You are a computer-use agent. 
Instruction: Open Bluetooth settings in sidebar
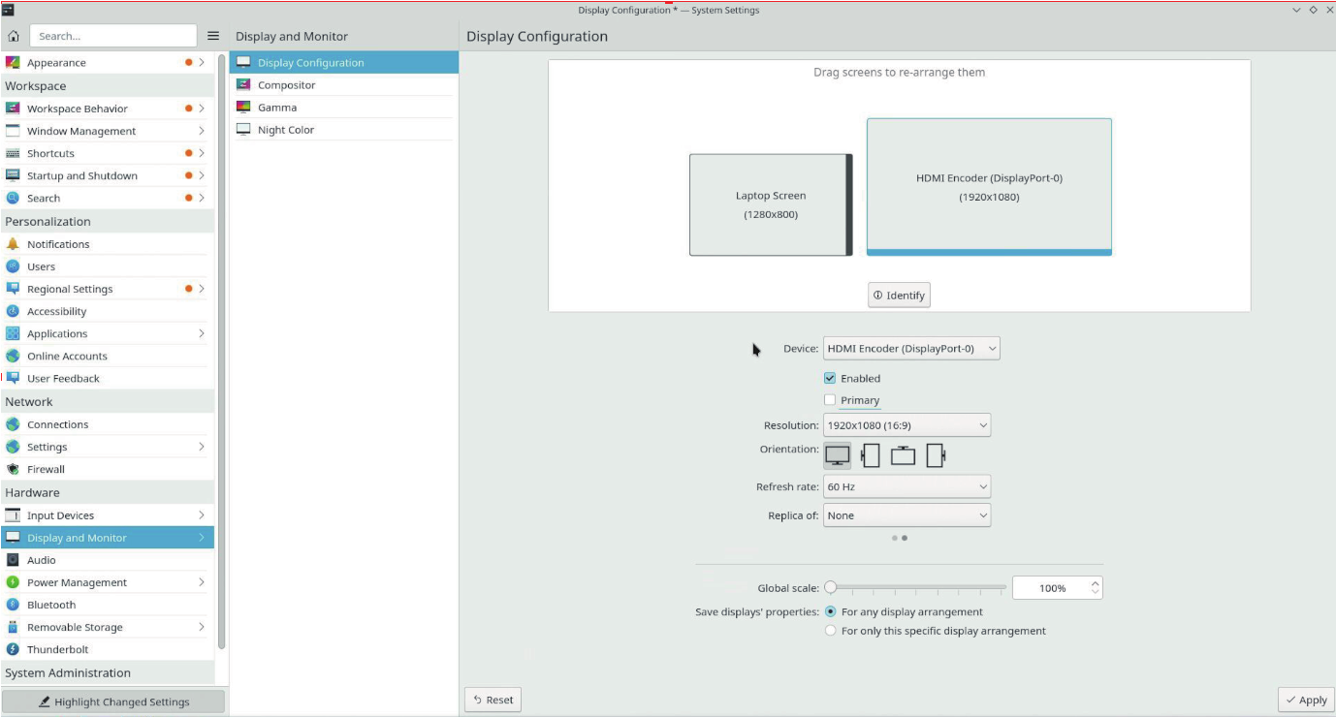(x=51, y=605)
